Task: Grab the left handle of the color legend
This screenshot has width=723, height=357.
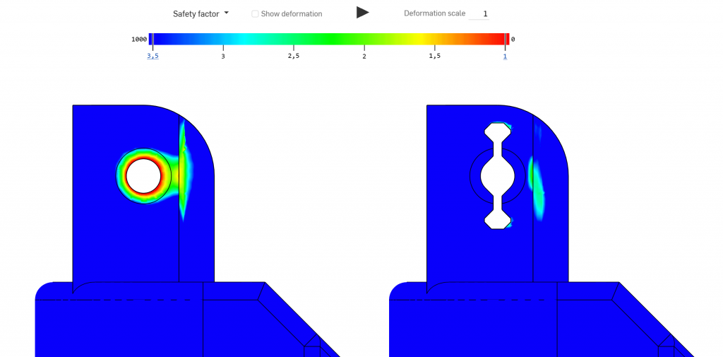Action: click(151, 40)
